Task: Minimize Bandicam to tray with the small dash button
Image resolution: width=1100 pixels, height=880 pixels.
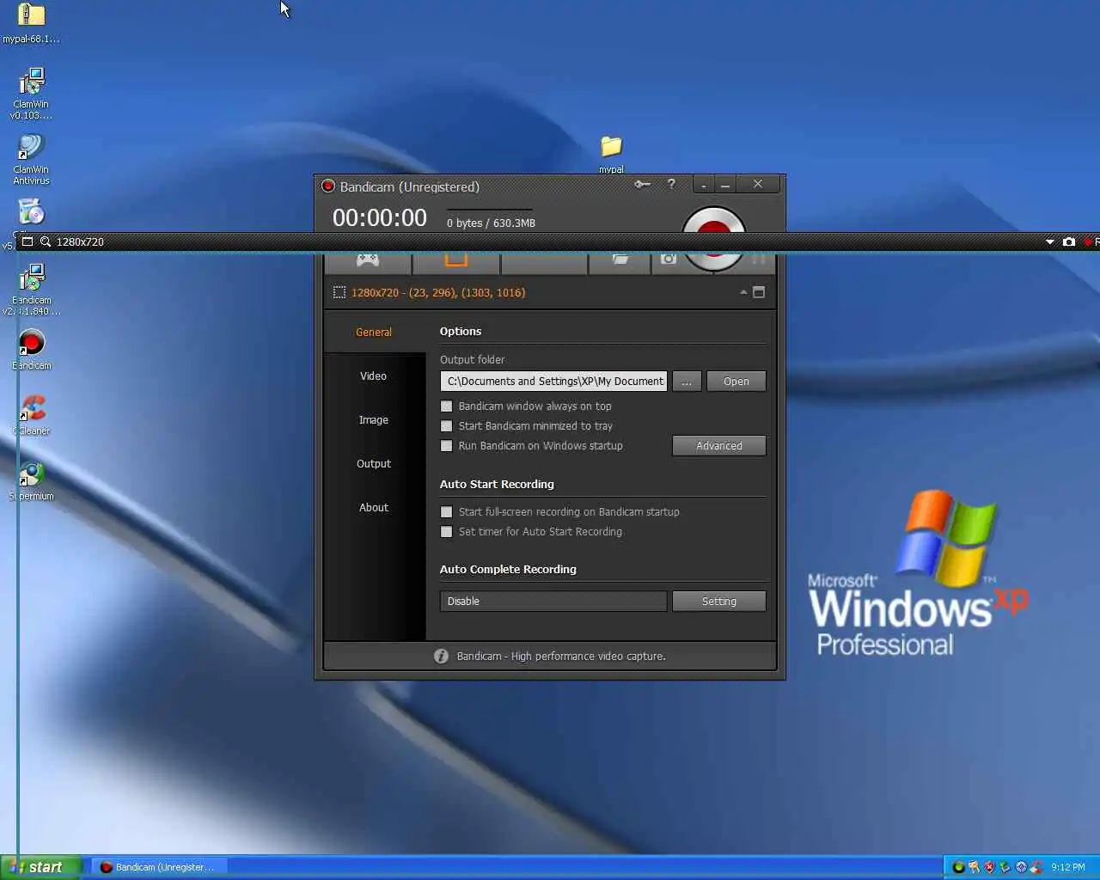Action: click(x=704, y=184)
